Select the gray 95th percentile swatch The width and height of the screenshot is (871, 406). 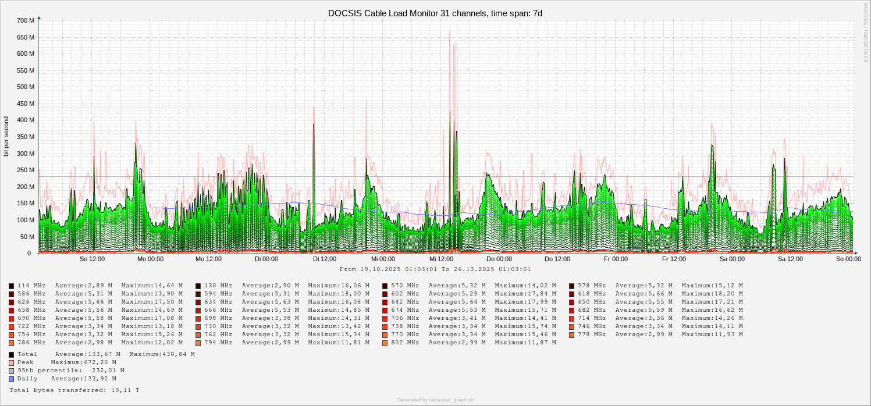[x=12, y=371]
